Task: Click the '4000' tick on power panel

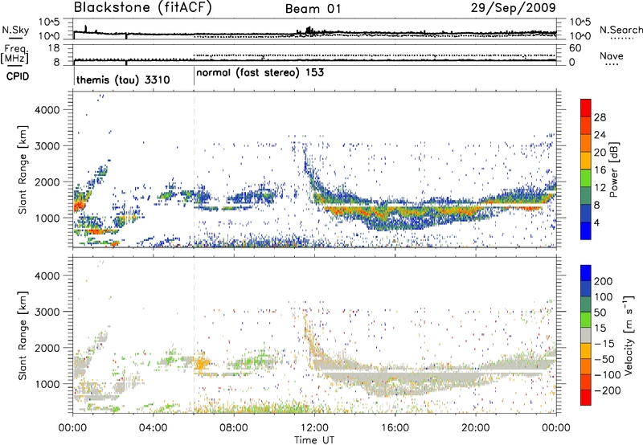Action: (47, 110)
